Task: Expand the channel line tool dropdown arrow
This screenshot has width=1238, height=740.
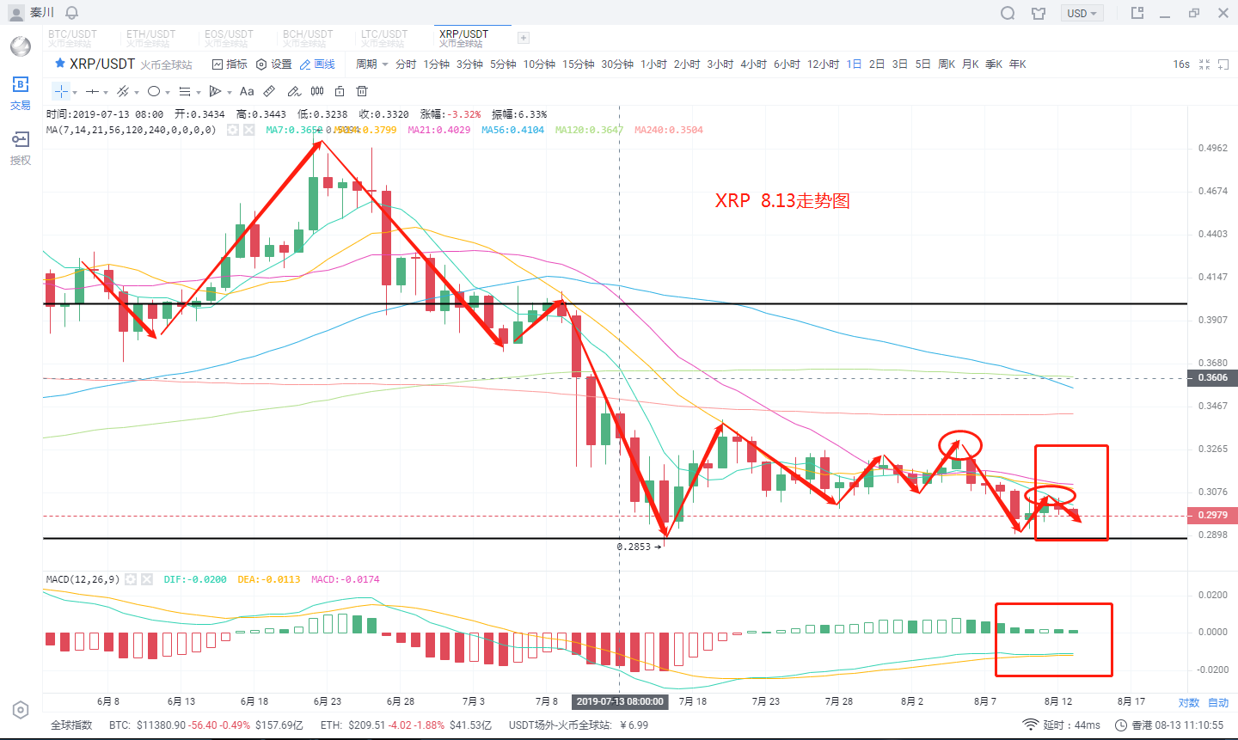Action: coord(137,92)
